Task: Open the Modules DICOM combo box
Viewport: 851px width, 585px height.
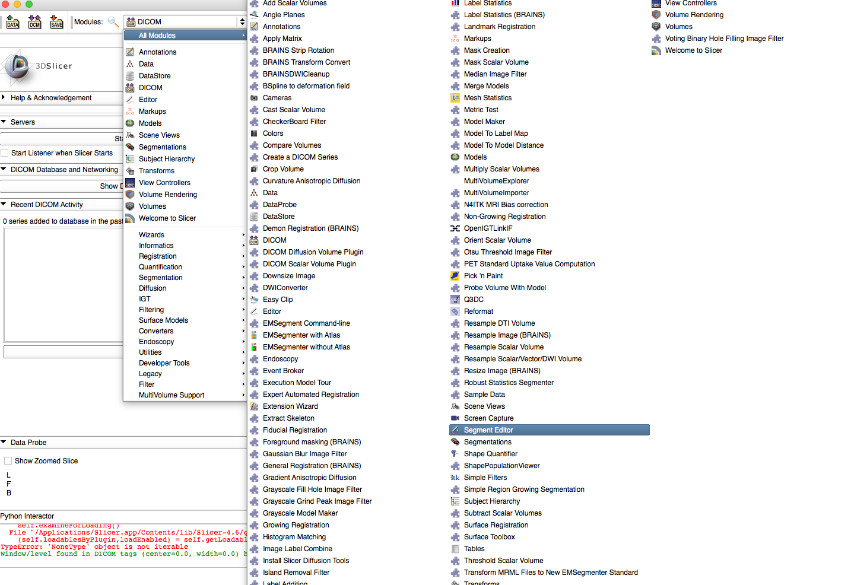Action: tap(185, 22)
